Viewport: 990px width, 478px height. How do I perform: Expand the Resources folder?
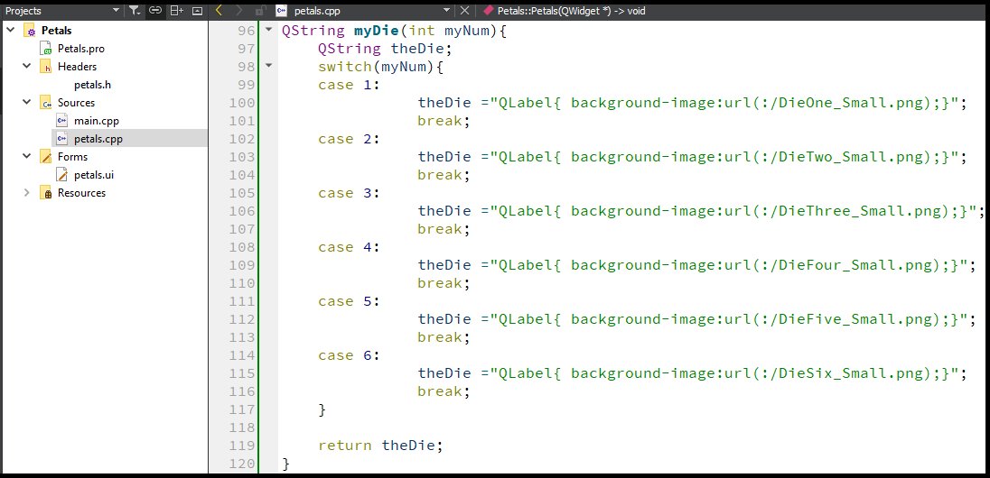pos(26,192)
